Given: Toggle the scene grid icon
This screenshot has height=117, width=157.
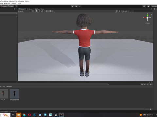Looking at the screenshot, I should pyautogui.click(x=50, y=11).
